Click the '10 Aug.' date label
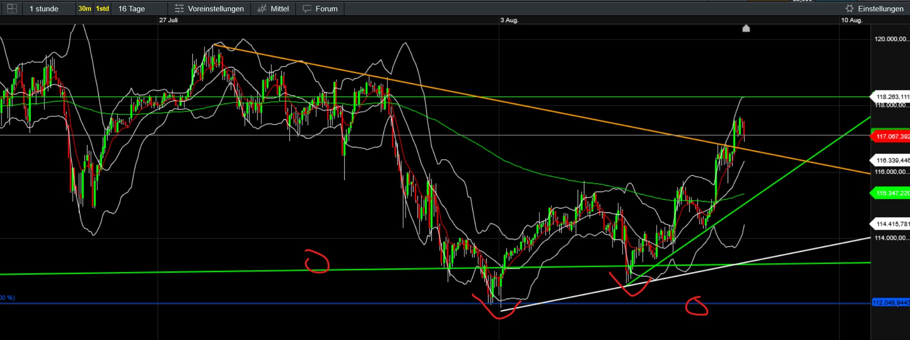 click(x=852, y=20)
